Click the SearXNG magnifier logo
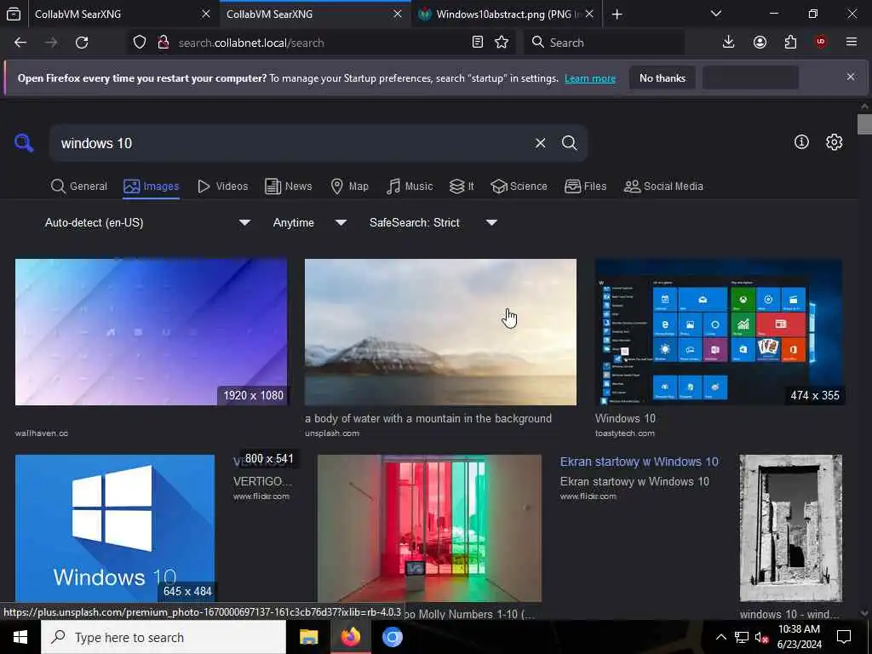872x654 pixels. click(x=24, y=143)
